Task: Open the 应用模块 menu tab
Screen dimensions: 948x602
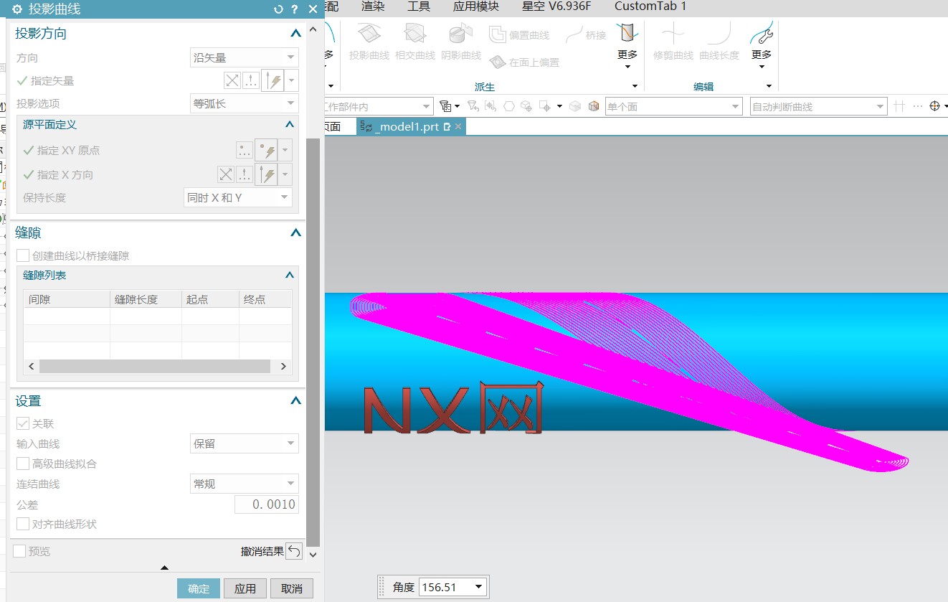Action: click(476, 6)
